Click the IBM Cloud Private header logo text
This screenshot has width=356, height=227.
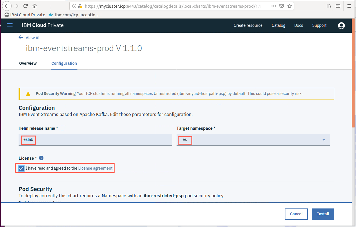43,25
